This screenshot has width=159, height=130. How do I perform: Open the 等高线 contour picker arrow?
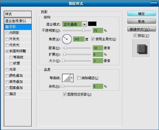tap(72, 78)
